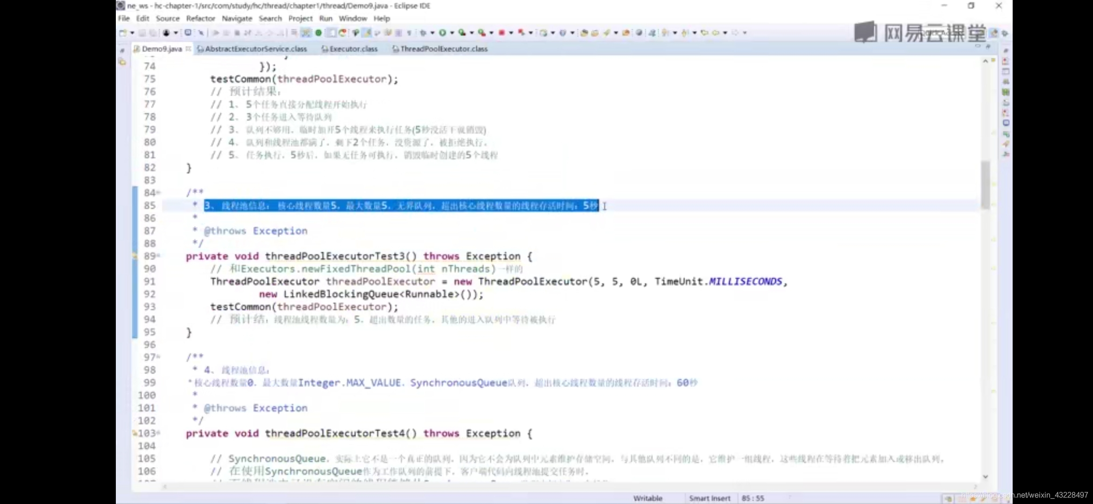Click the Save icon in toolbar
Viewport: 1093px width, 504px height.
(x=142, y=33)
